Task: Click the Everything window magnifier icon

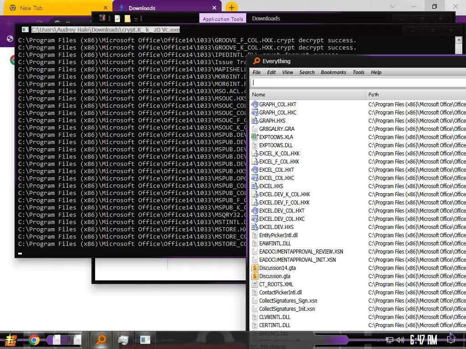Action: click(257, 61)
